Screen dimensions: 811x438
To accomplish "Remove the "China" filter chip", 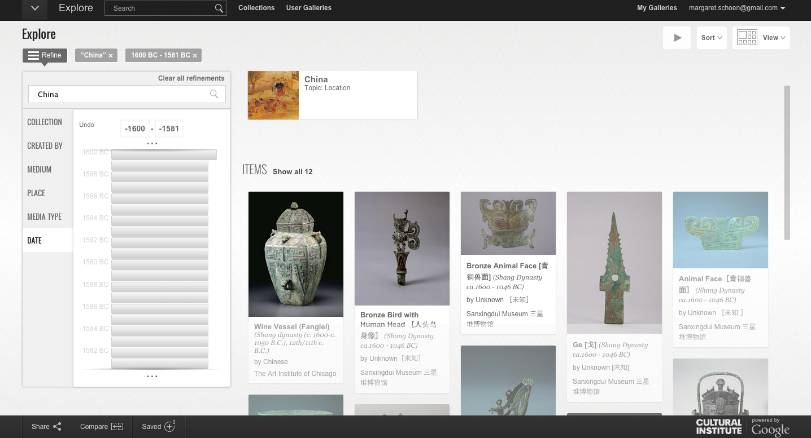I will (x=111, y=56).
